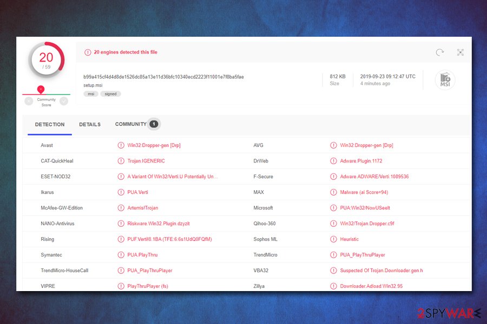
Task: Click warning icon for Microsoft detection
Action: pos(333,208)
